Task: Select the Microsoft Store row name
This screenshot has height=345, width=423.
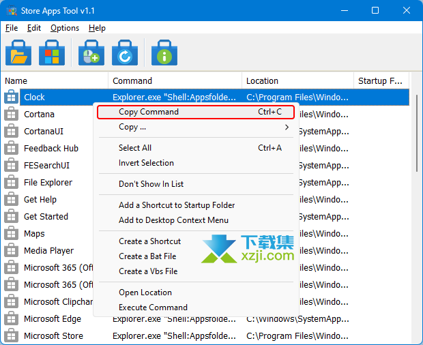Action: 53,336
